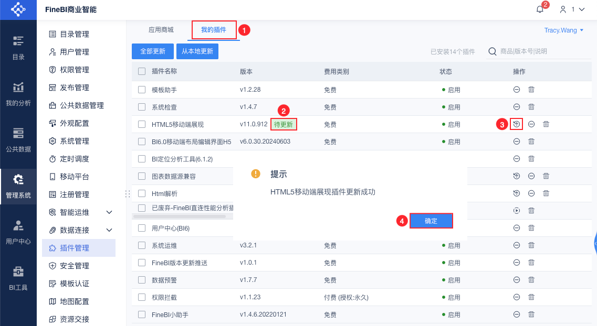This screenshot has height=326, width=597.
Task: Open 安全管理 in the sidebar menu
Action: click(74, 266)
